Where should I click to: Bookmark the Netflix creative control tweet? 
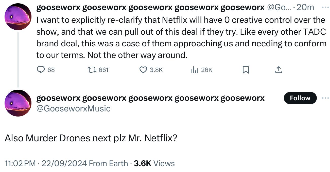(246, 70)
